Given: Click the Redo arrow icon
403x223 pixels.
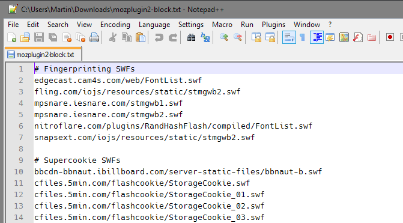Looking at the screenshot, I should tap(173, 37).
